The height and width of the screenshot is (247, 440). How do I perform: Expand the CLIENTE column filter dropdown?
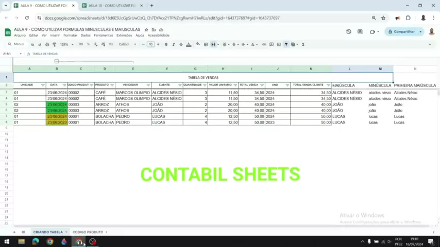click(x=180, y=85)
